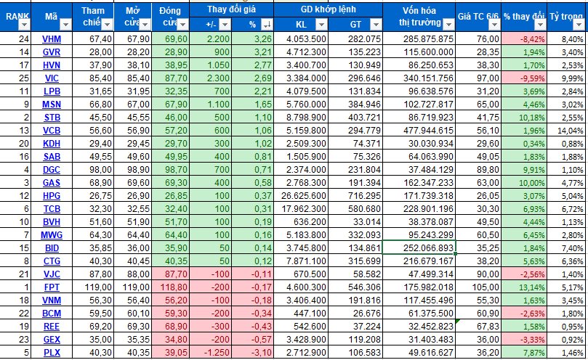Open the VIC stock link
Viewport: 588px width, 360px height.
click(x=52, y=78)
